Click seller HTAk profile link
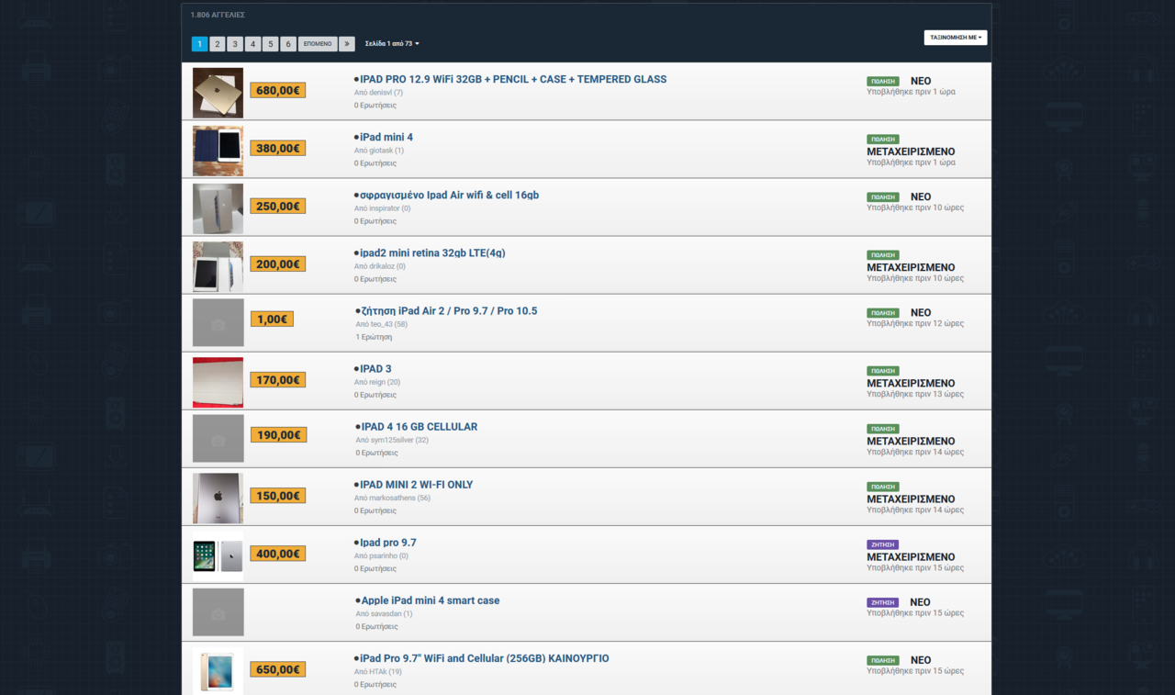Viewport: 1175px width, 695px height. tap(378, 671)
